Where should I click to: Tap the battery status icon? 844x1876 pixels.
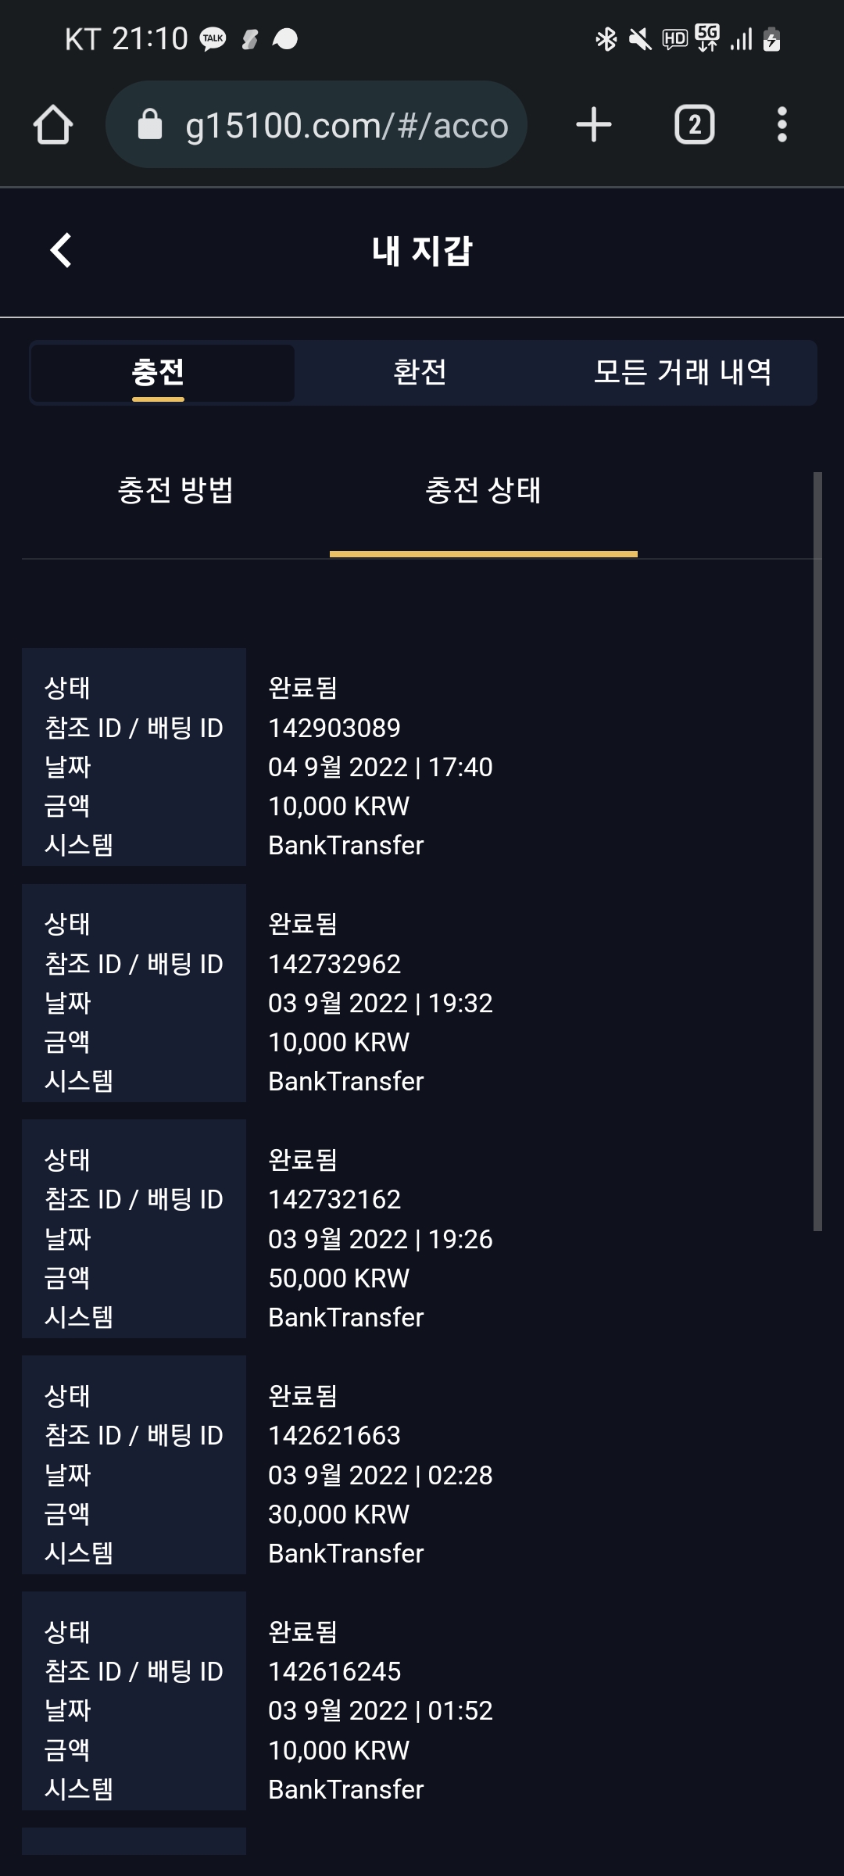[x=772, y=39]
